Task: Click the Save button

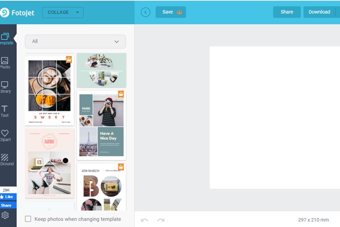Action: point(171,12)
